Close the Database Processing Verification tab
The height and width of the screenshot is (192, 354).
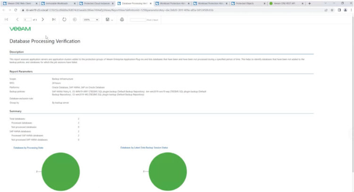point(151,3)
